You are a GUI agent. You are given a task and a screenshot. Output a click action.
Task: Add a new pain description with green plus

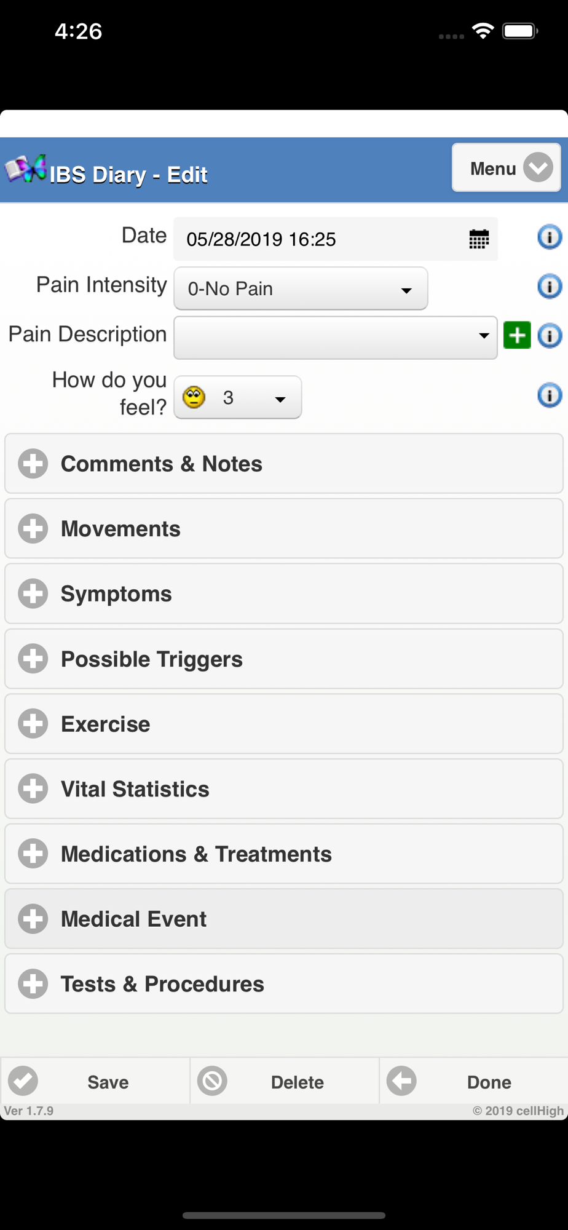point(517,335)
